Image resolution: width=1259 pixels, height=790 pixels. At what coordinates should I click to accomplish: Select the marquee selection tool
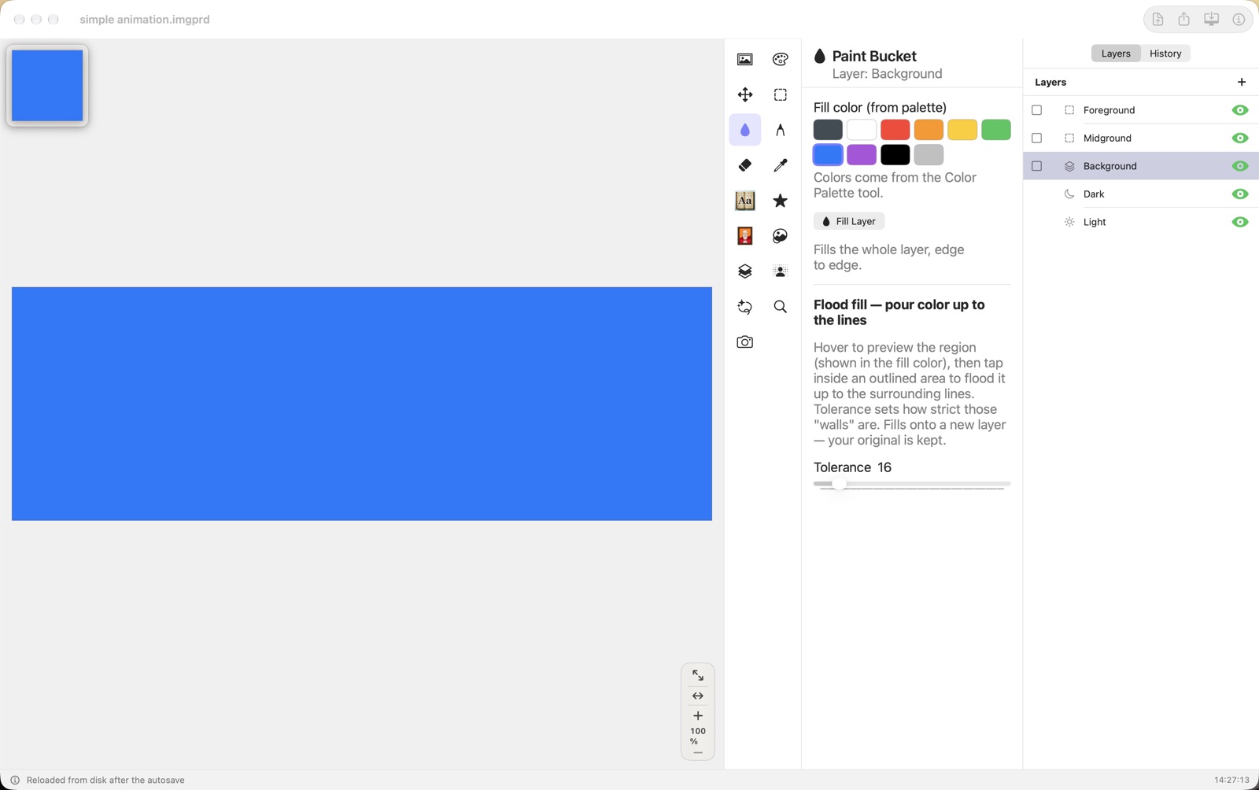coord(780,95)
